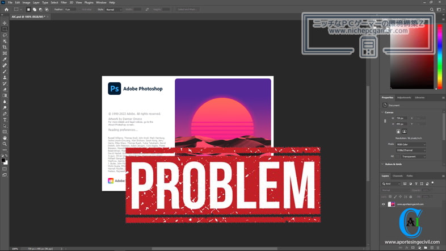Close the AIC.psd document tab
This screenshot has width=446, height=251.
pos(48,17)
